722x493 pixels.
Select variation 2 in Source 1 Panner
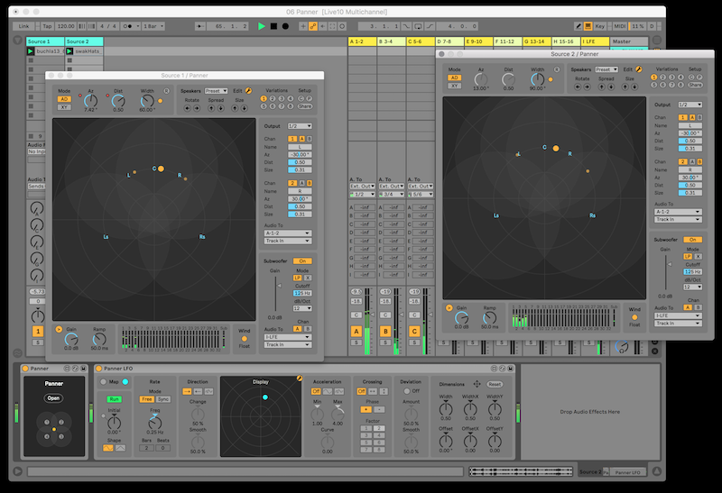(273, 98)
